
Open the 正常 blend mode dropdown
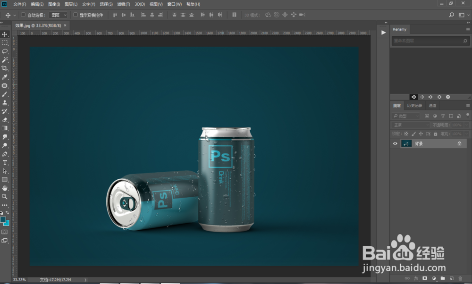point(411,125)
